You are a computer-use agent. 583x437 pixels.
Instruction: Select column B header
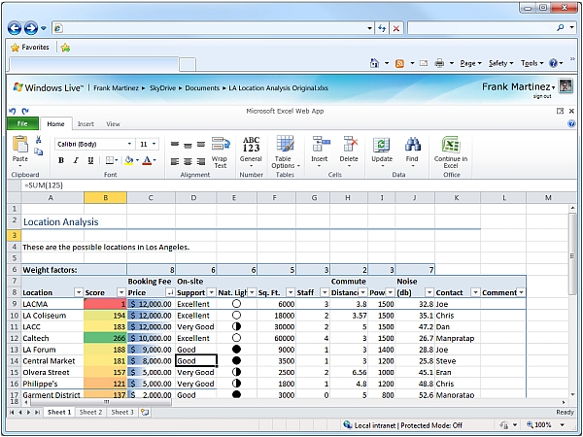click(x=105, y=198)
